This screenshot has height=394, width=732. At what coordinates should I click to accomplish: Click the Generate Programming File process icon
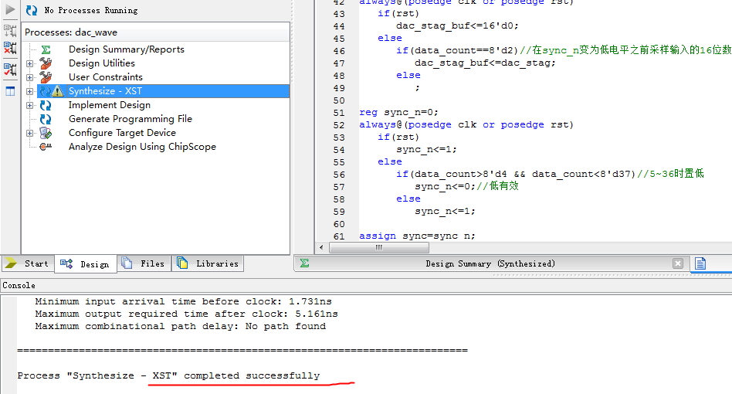(x=46, y=120)
